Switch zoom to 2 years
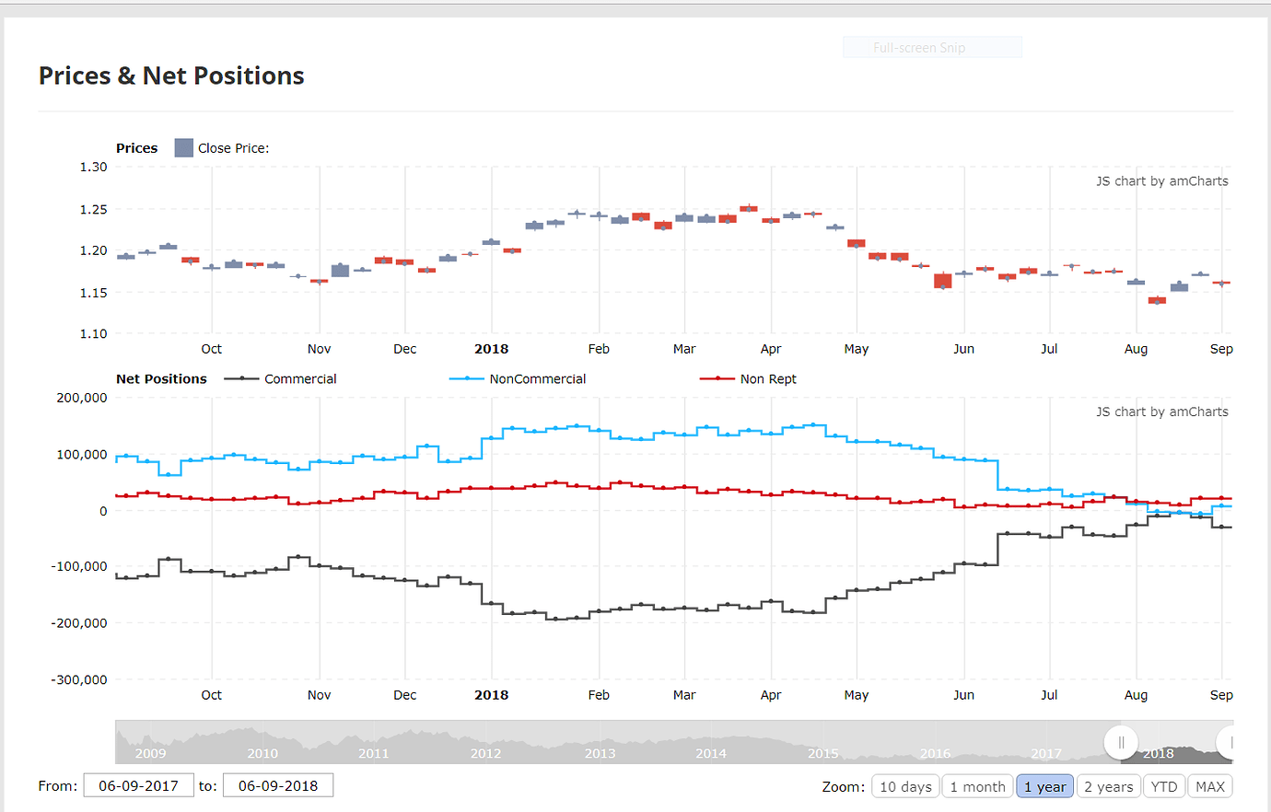Viewport: 1271px width, 812px height. (1108, 786)
